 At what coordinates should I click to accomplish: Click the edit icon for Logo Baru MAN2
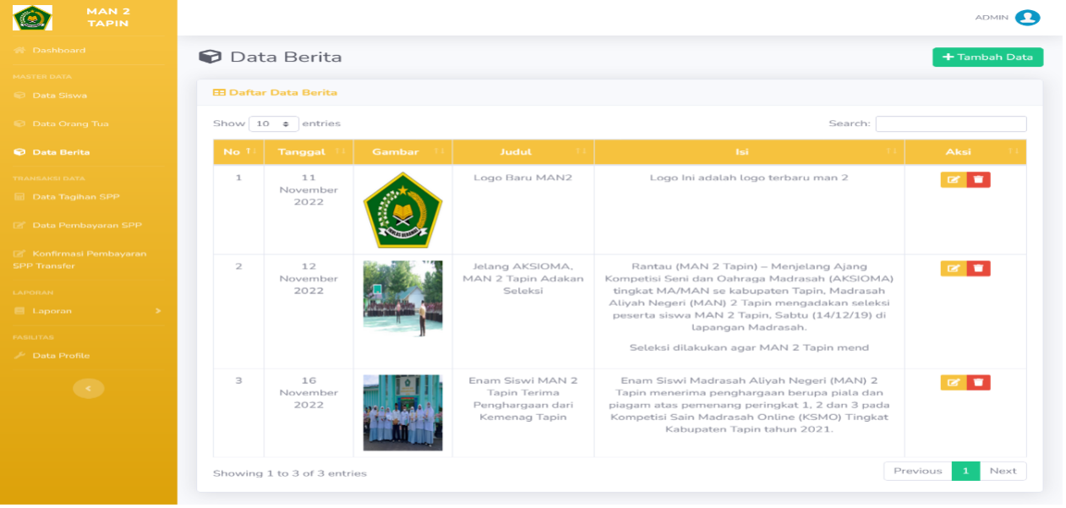pos(954,180)
